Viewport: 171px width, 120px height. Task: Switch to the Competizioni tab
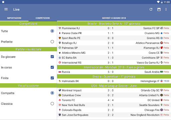pos(43,18)
